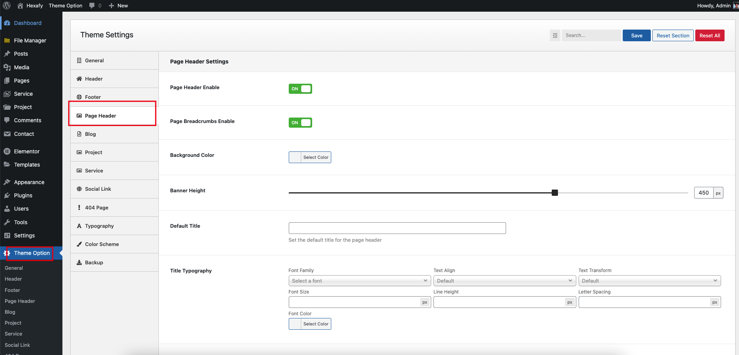Toggle the Page Breadcrumbs Enable switch
The width and height of the screenshot is (739, 355).
click(x=300, y=123)
